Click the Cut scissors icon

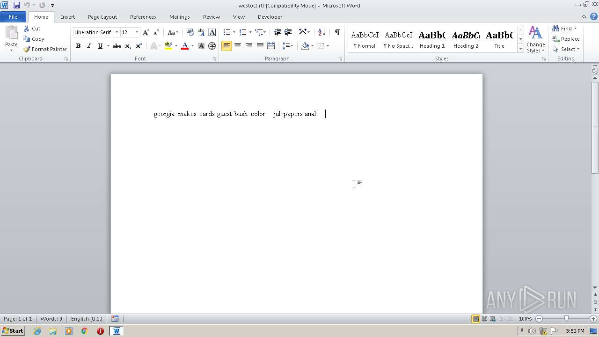[x=27, y=29]
